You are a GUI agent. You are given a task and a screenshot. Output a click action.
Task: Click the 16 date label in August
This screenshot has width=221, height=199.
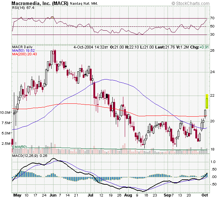[x=146, y=195]
